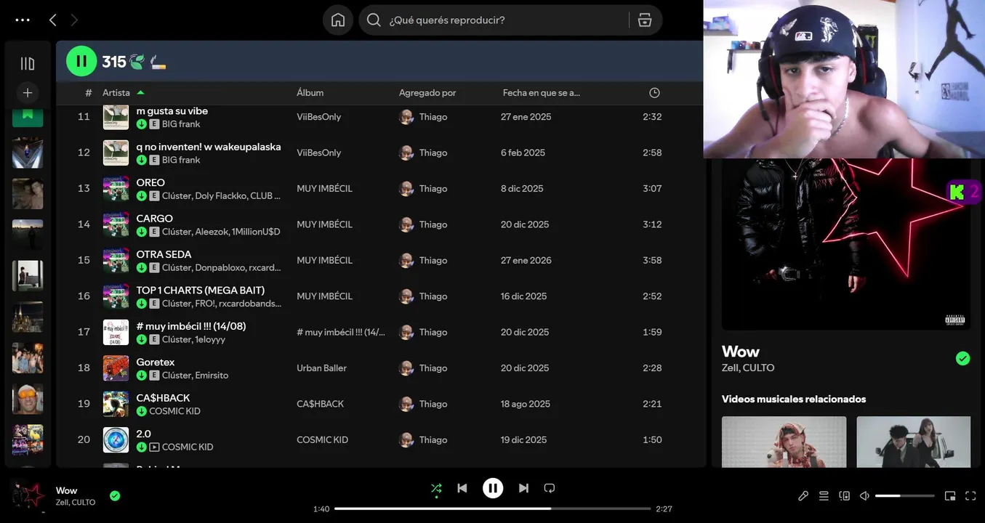Open Thiago profile in Goretex row
The height and width of the screenshot is (523, 985).
click(433, 368)
